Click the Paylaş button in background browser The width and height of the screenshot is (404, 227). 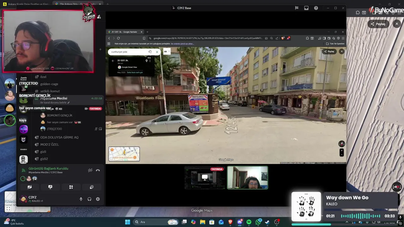tap(378, 24)
